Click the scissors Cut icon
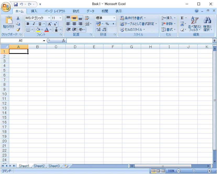 tap(18, 18)
